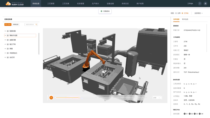
Task: Click the help question mark icon
Action: [199, 4]
